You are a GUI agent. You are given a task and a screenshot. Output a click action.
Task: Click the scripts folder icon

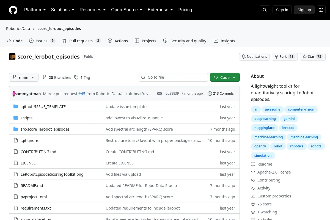pos(16,118)
